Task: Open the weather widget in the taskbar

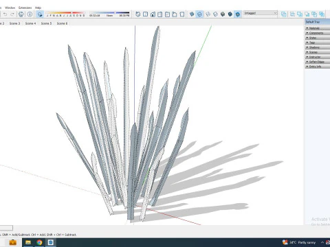Action: click(299, 242)
